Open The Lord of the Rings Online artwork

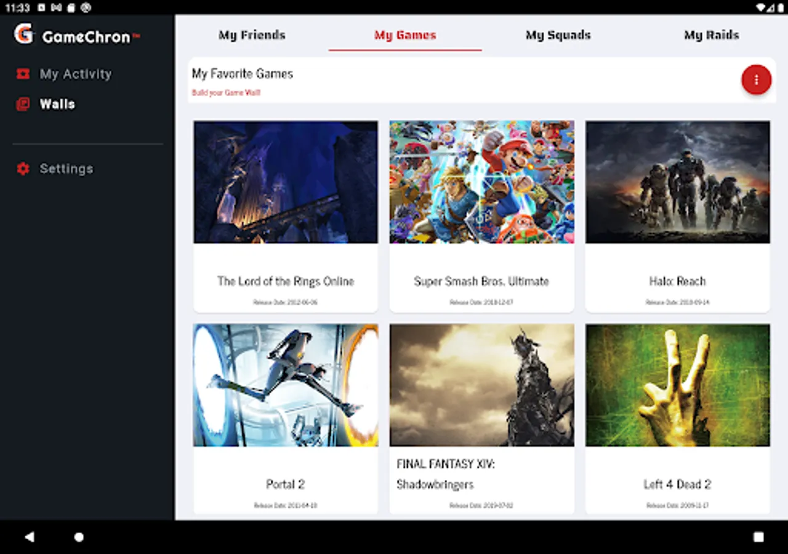(x=286, y=182)
